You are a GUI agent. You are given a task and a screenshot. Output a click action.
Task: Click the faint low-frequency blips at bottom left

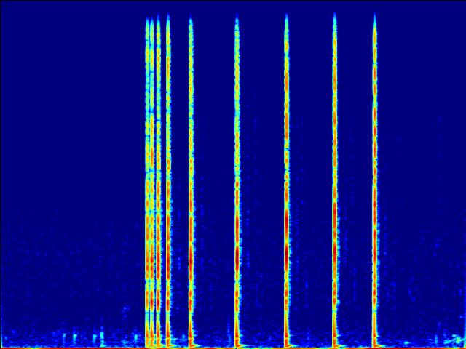click(73, 337)
